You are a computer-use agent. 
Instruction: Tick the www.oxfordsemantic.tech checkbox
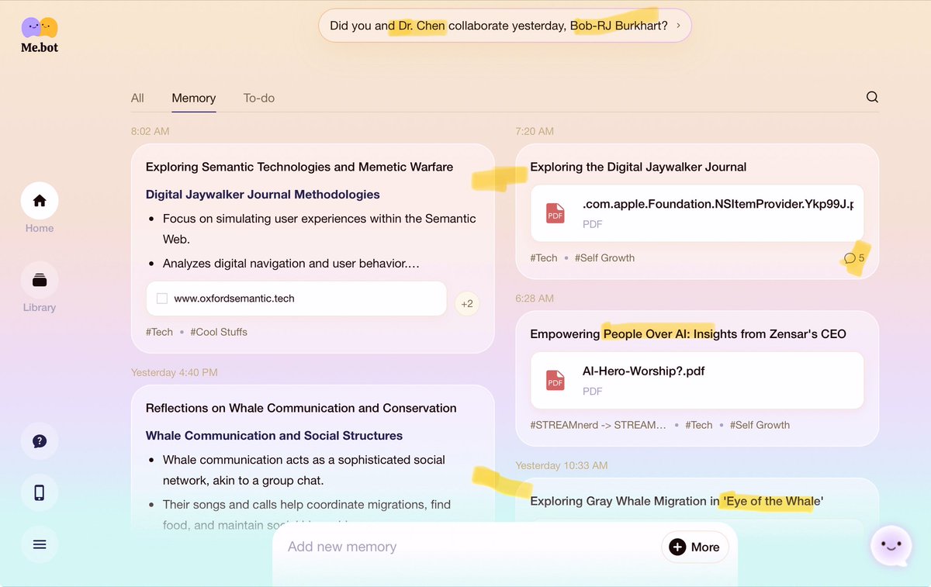click(162, 299)
